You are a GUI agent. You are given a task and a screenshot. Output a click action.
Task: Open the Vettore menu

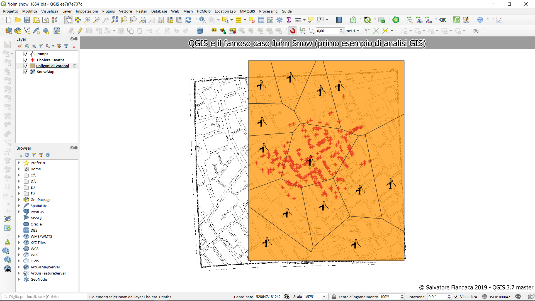(x=125, y=11)
